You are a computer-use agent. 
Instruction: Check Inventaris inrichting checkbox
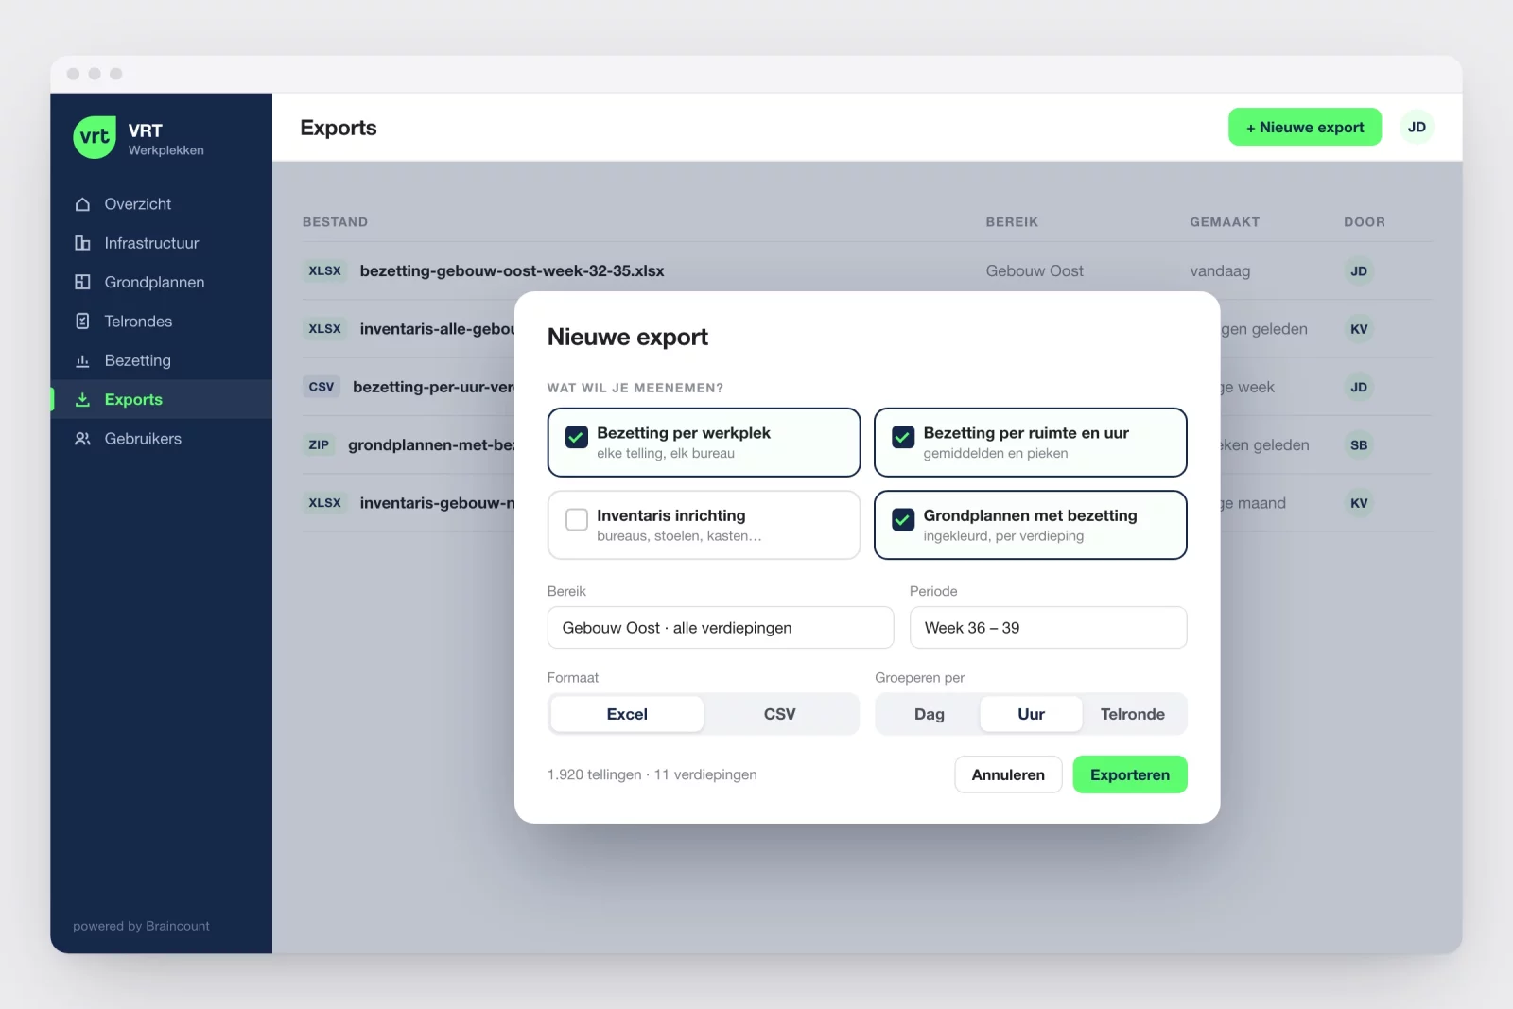[x=576, y=519]
